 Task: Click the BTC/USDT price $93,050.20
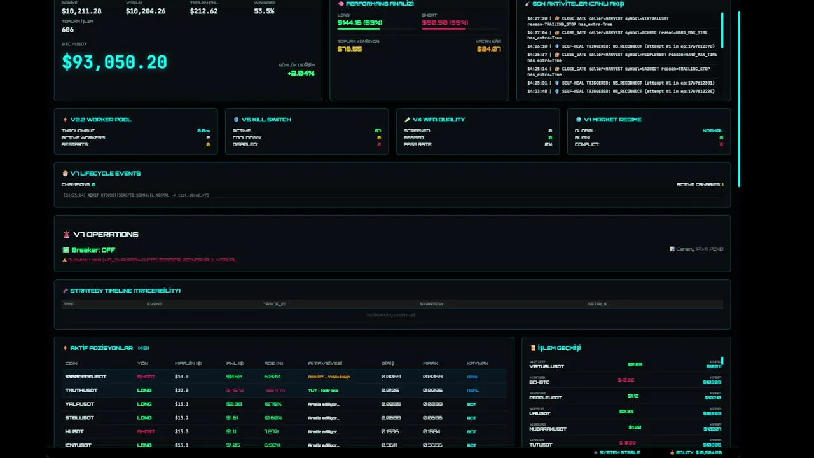pyautogui.click(x=114, y=62)
